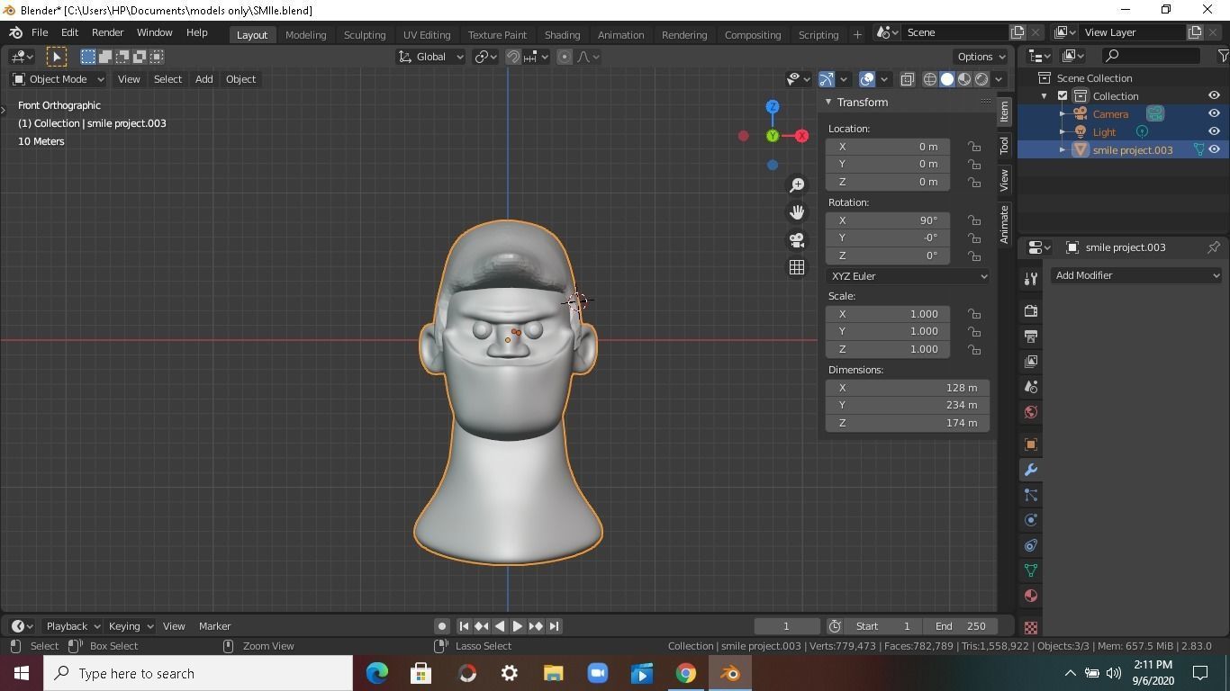Toggle the camera view gizmo
Viewport: 1230px width, 691px height.
pyautogui.click(x=797, y=240)
